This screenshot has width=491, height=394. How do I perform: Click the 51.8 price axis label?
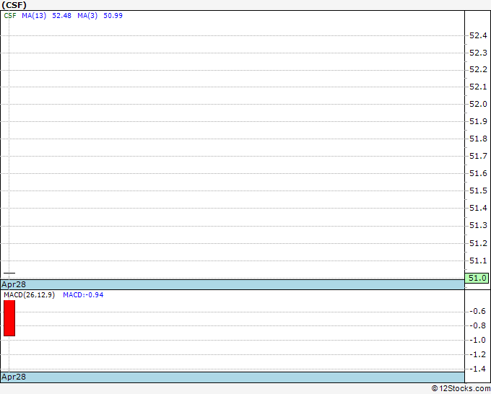(x=478, y=139)
